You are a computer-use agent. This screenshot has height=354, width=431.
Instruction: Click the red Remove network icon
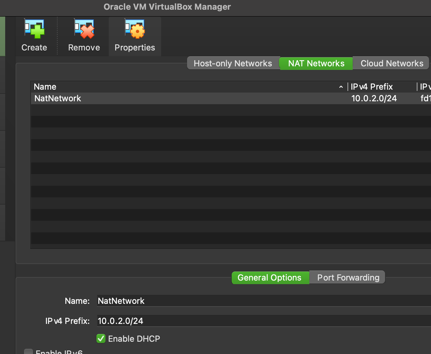coord(84,29)
